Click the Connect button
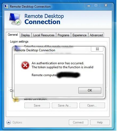The image size is (118, 133). pos(78,122)
